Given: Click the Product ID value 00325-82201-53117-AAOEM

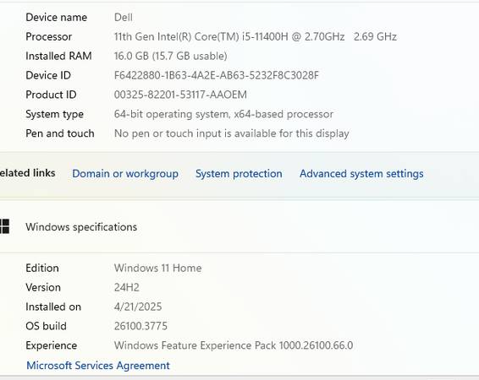Looking at the screenshot, I should pos(180,95).
